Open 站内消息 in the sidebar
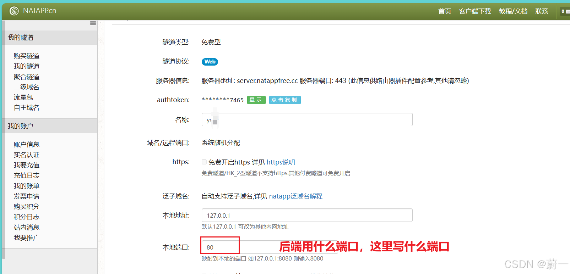The image size is (570, 274). click(27, 228)
